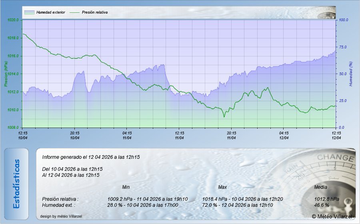Click the pressure curve's lowest dip near 19h10
The image size is (360, 224).
[x=224, y=116]
